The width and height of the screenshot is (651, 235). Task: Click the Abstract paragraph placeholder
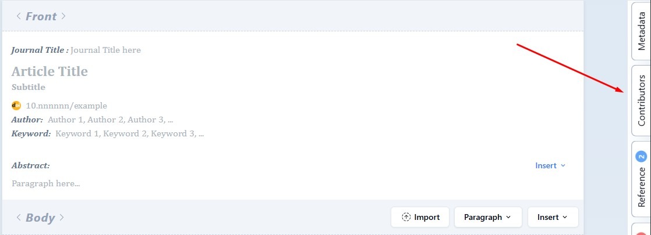(x=45, y=183)
